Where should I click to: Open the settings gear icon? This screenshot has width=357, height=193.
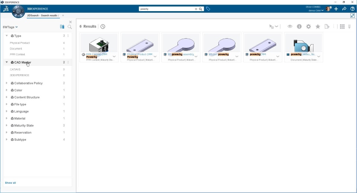[309, 27]
